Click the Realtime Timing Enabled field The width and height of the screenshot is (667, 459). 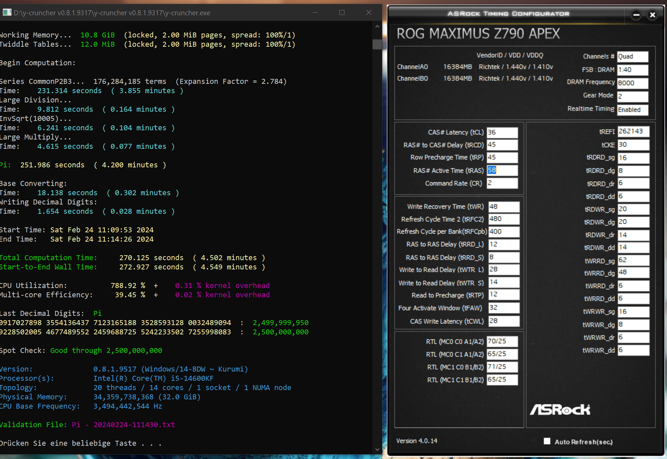click(x=632, y=110)
